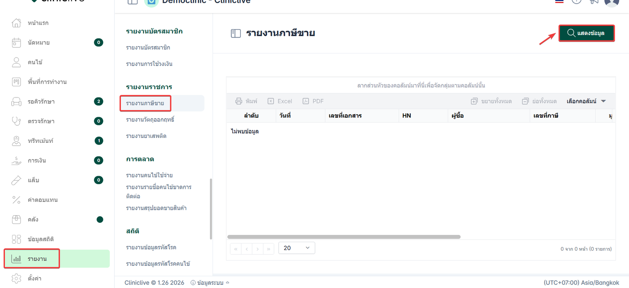Open the ตั้งค่า settings gear icon
The height and width of the screenshot is (288, 629).
point(16,278)
